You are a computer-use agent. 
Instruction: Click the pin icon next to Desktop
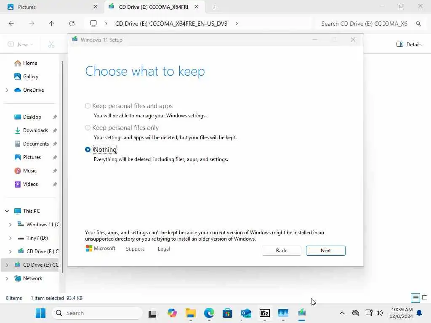tap(55, 117)
